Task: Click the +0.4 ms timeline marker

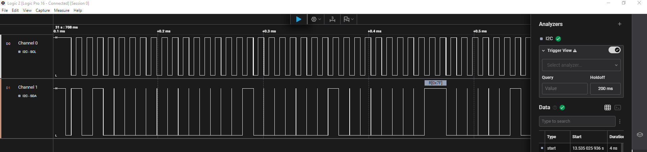Action: click(375, 31)
